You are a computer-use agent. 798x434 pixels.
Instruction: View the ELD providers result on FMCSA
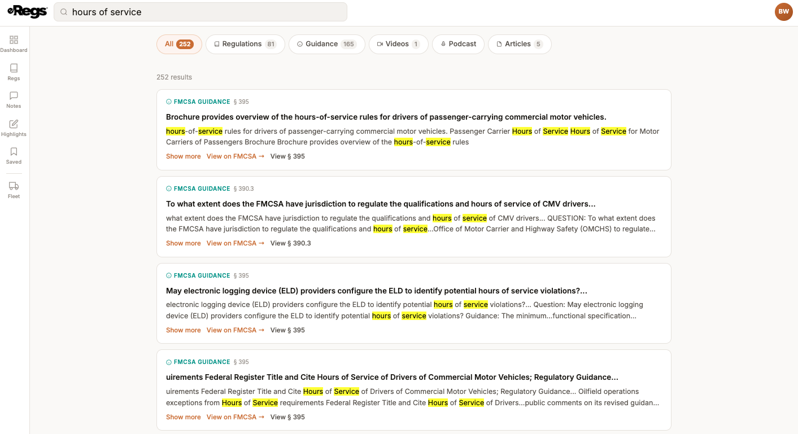(x=236, y=330)
